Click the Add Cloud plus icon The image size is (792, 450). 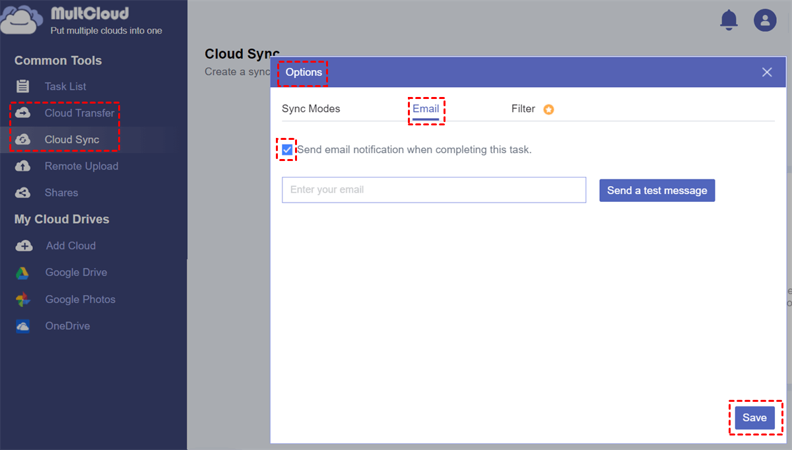coord(24,245)
